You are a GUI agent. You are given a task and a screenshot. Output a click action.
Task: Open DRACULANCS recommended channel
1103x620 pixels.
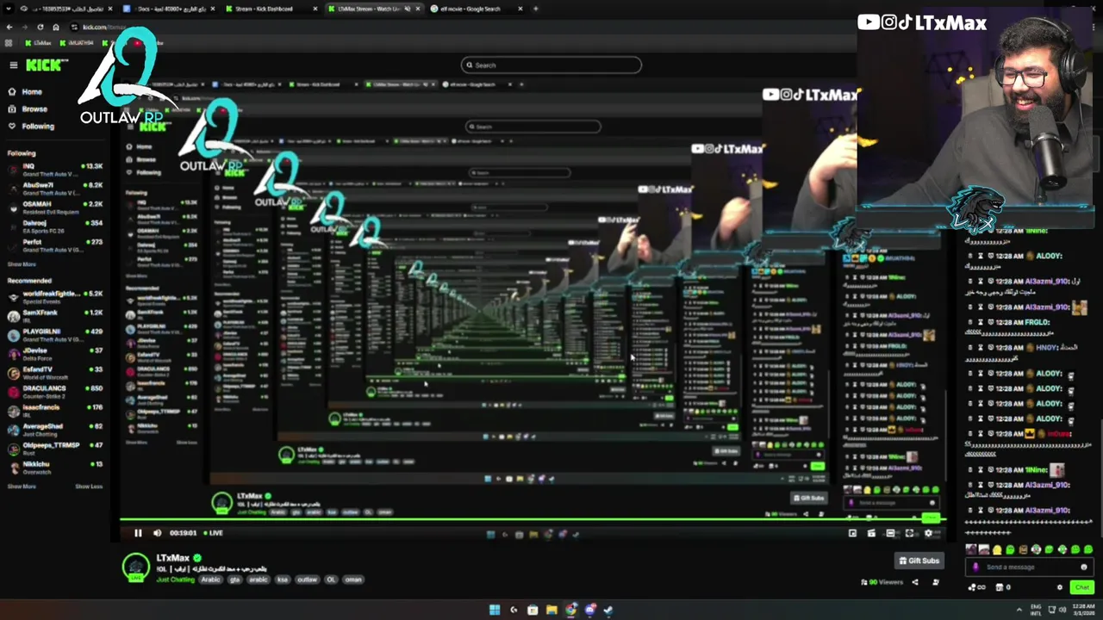click(x=55, y=391)
